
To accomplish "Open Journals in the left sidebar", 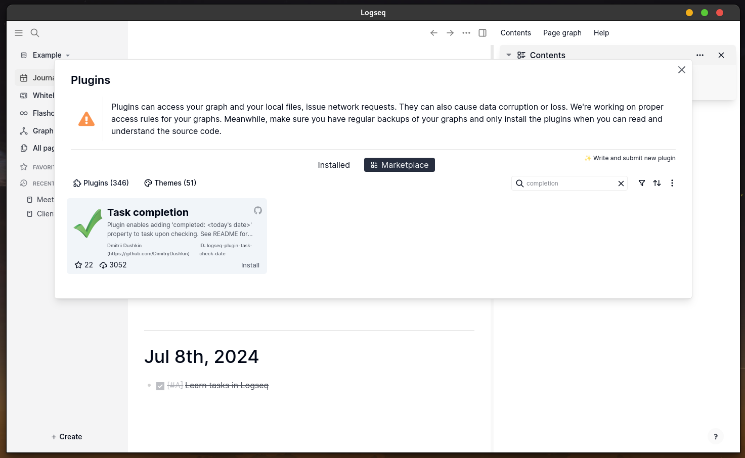I will [x=35, y=78].
